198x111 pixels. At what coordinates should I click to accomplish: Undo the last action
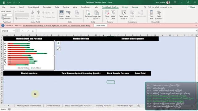tap(8, 2)
